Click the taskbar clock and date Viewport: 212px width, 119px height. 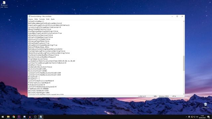[202, 117]
